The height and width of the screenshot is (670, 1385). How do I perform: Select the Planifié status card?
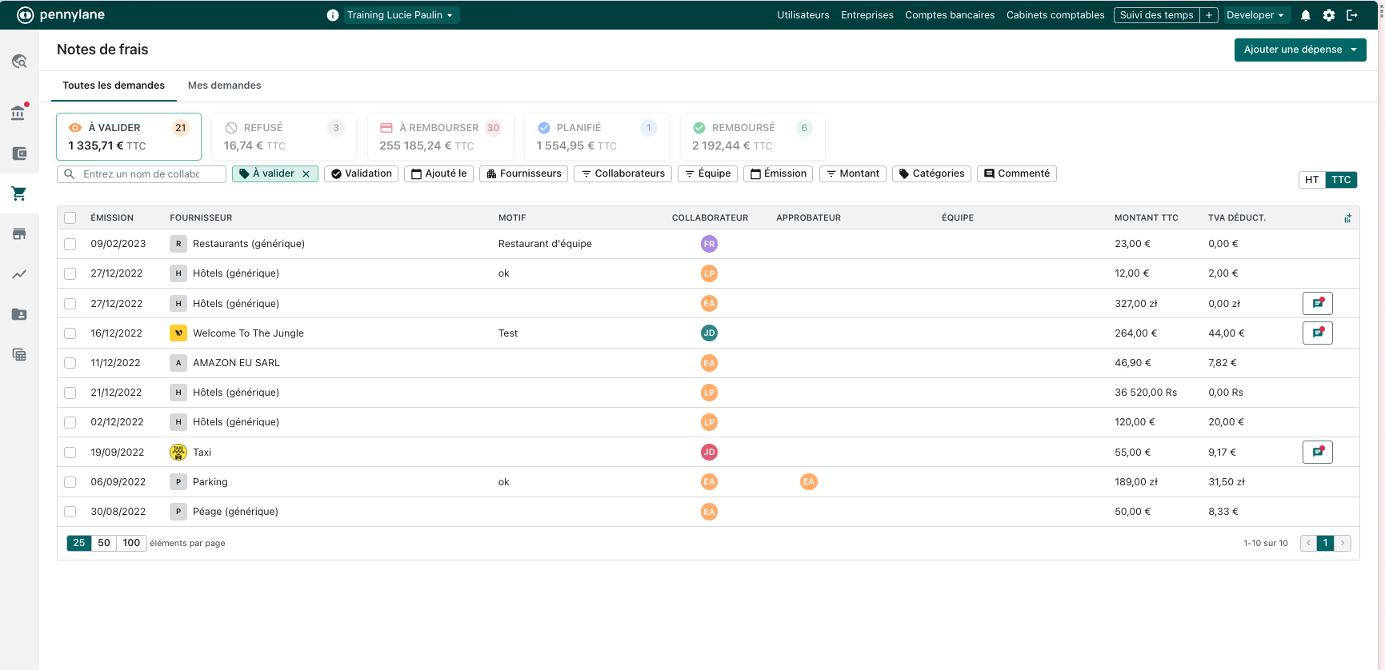597,137
